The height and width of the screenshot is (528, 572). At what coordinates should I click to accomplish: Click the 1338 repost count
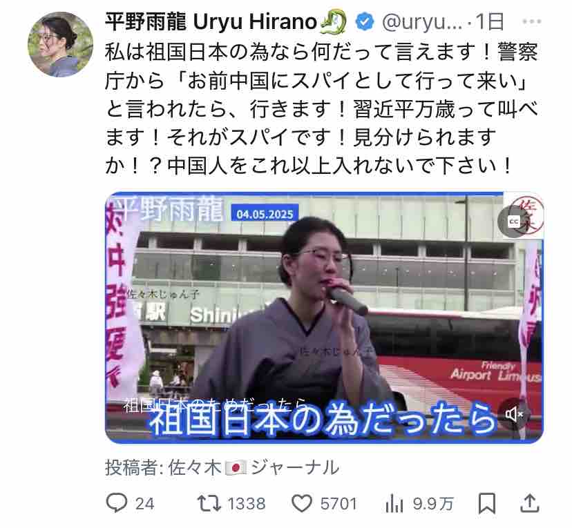[246, 504]
